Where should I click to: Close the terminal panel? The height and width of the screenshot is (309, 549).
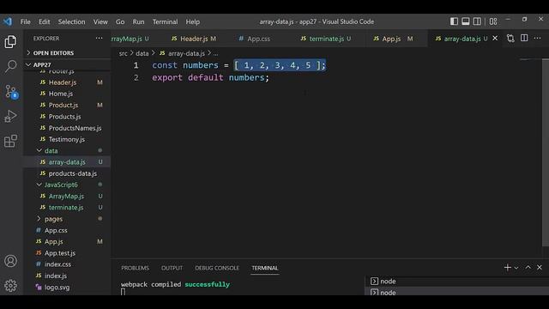pos(540,268)
